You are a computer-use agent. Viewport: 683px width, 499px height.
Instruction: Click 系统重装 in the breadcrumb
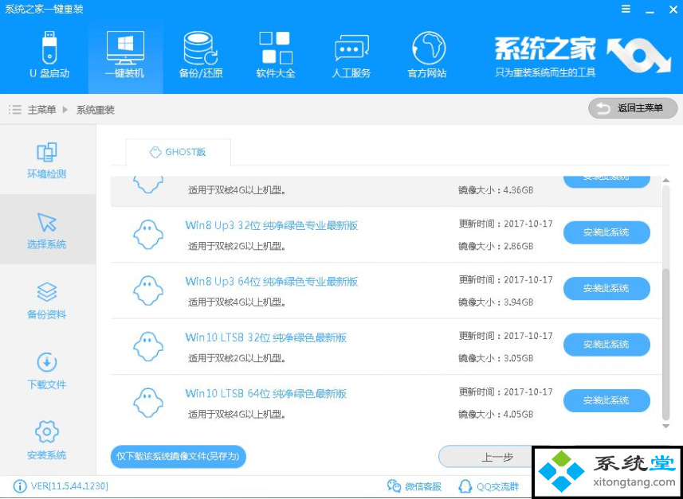coord(96,110)
